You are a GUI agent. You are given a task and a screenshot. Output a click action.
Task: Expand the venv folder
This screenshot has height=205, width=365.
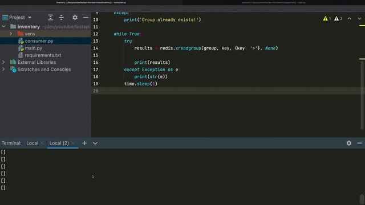[11, 34]
